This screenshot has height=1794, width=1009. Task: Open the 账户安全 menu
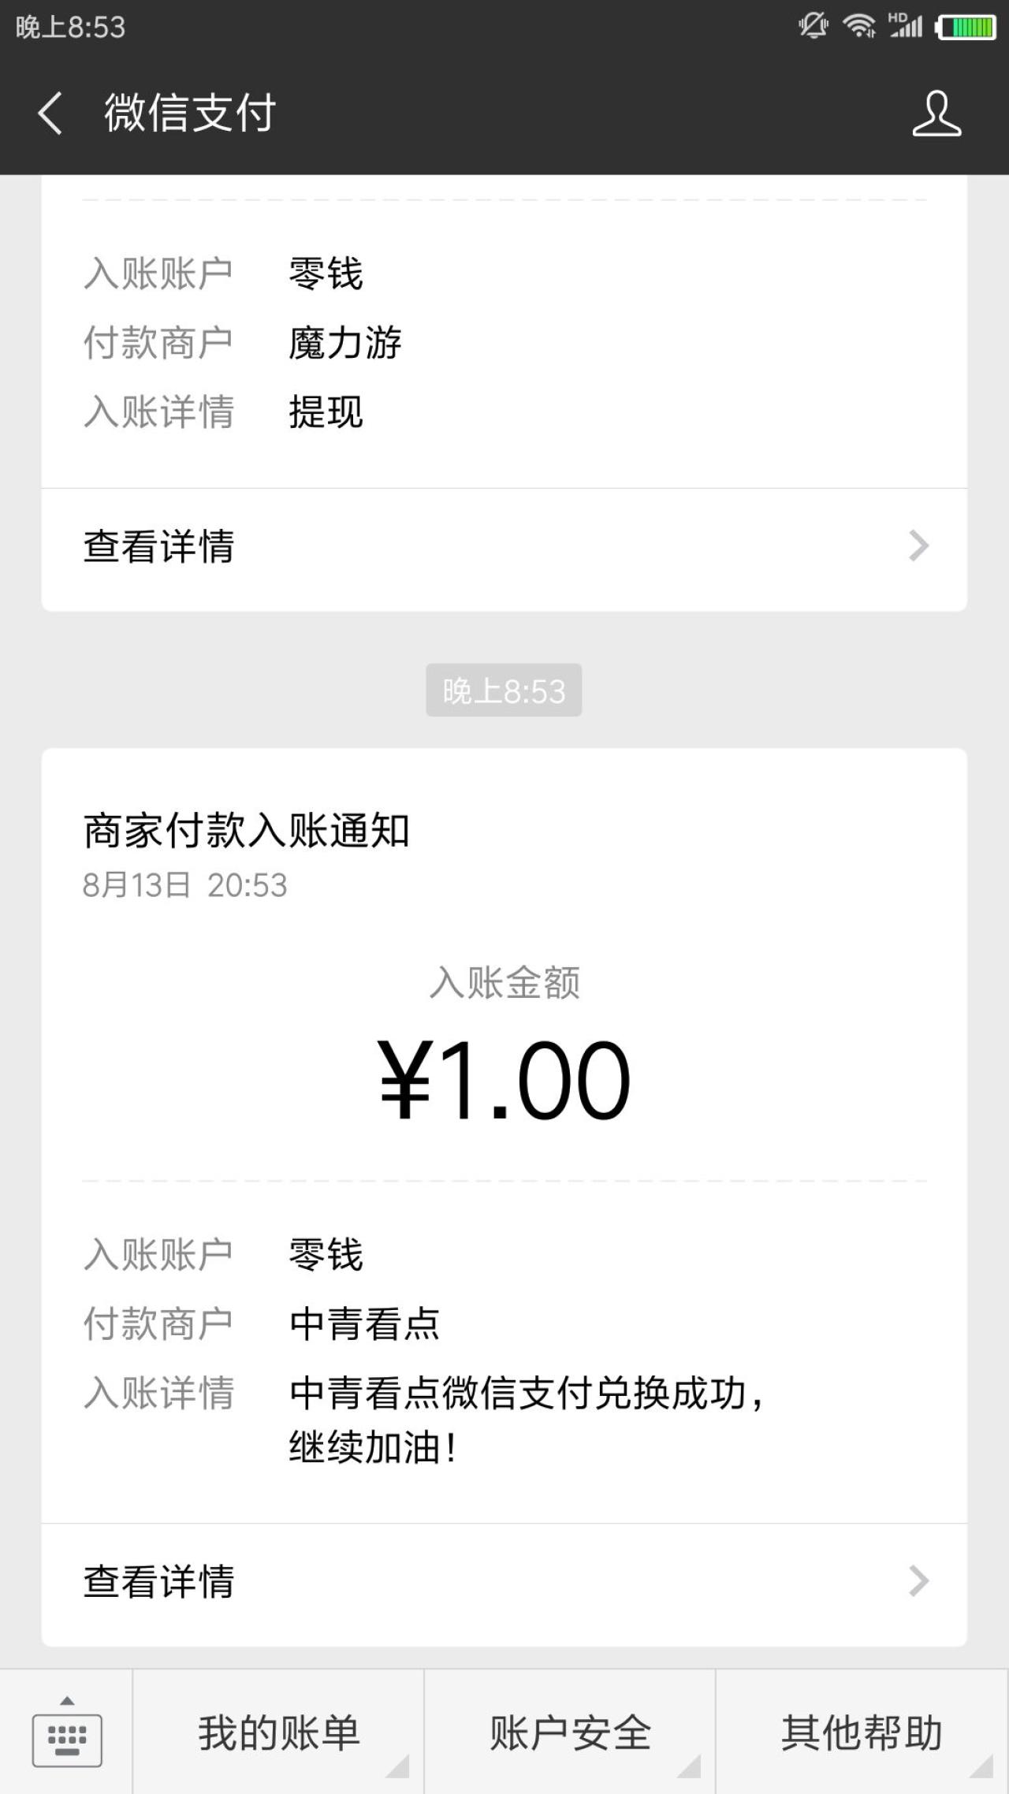click(x=571, y=1733)
